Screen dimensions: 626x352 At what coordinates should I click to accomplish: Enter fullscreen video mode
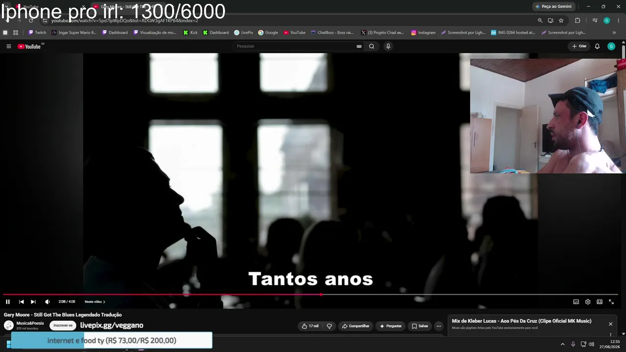coord(611,302)
